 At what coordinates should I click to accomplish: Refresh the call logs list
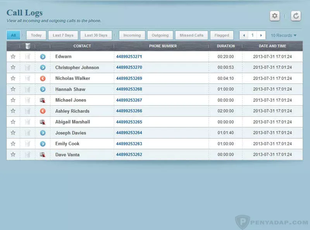(x=295, y=16)
